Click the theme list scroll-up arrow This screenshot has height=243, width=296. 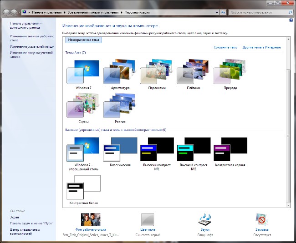[288, 40]
